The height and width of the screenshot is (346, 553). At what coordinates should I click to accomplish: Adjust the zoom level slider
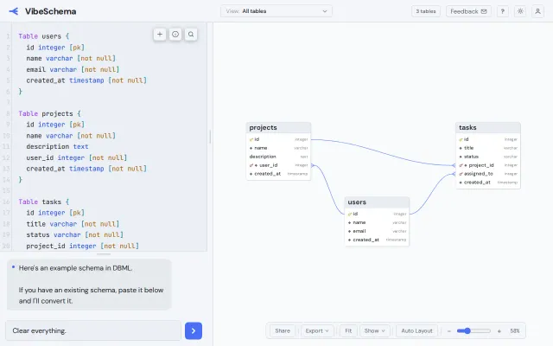pyautogui.click(x=474, y=330)
